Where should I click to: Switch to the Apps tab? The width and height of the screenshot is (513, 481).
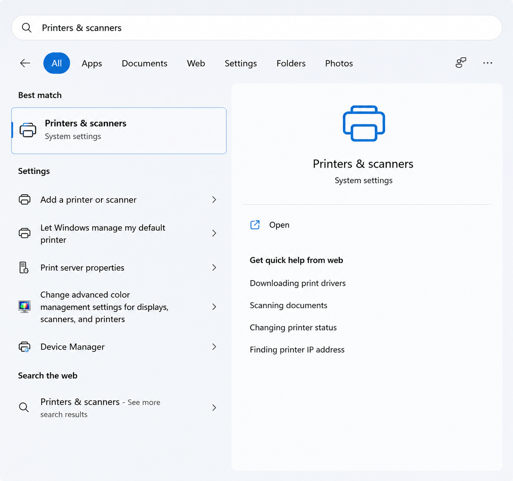click(x=92, y=63)
